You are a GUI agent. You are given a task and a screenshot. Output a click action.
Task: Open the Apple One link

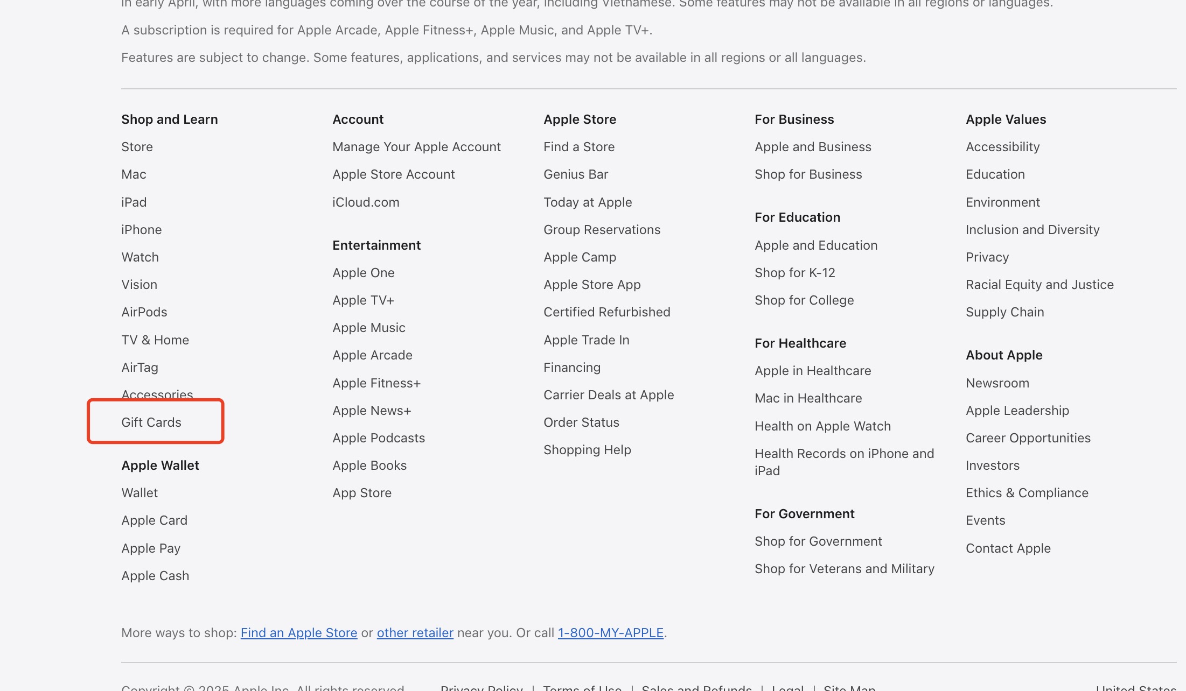point(363,272)
